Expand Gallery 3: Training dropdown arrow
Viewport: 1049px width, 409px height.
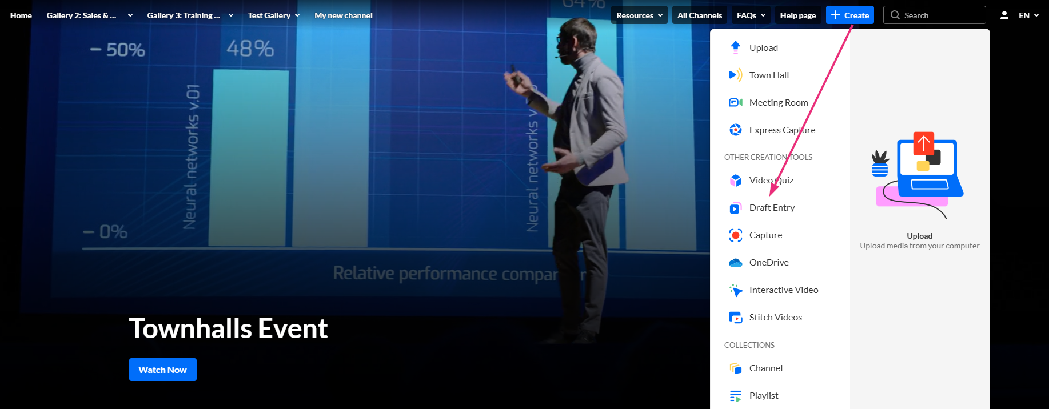(231, 15)
